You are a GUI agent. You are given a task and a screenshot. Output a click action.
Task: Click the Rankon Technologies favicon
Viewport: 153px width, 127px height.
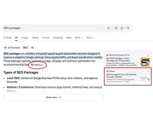pyautogui.click(x=107, y=55)
